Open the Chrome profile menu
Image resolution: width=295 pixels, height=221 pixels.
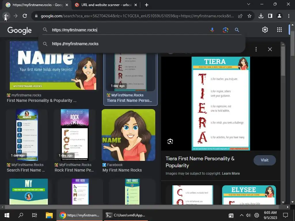(279, 16)
